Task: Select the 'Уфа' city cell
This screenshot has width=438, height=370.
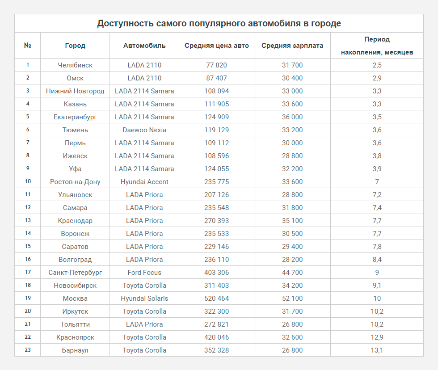Action: [75, 169]
